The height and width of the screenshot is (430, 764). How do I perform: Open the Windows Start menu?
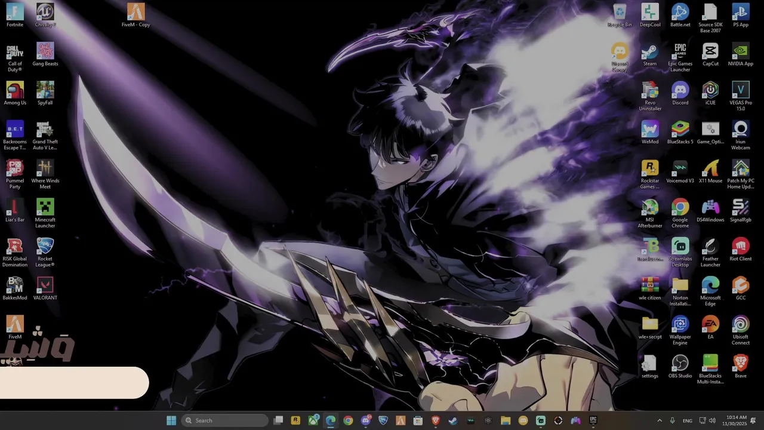pyautogui.click(x=171, y=420)
